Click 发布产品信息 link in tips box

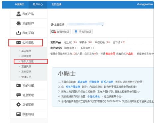(73, 87)
